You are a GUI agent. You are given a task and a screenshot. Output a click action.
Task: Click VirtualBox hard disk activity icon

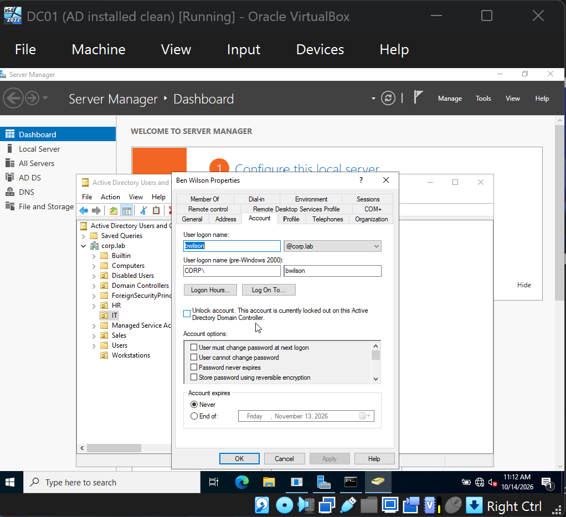click(x=262, y=505)
